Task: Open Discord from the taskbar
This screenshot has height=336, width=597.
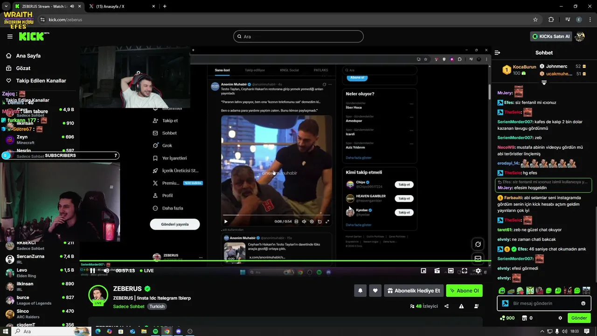Action: click(178, 331)
